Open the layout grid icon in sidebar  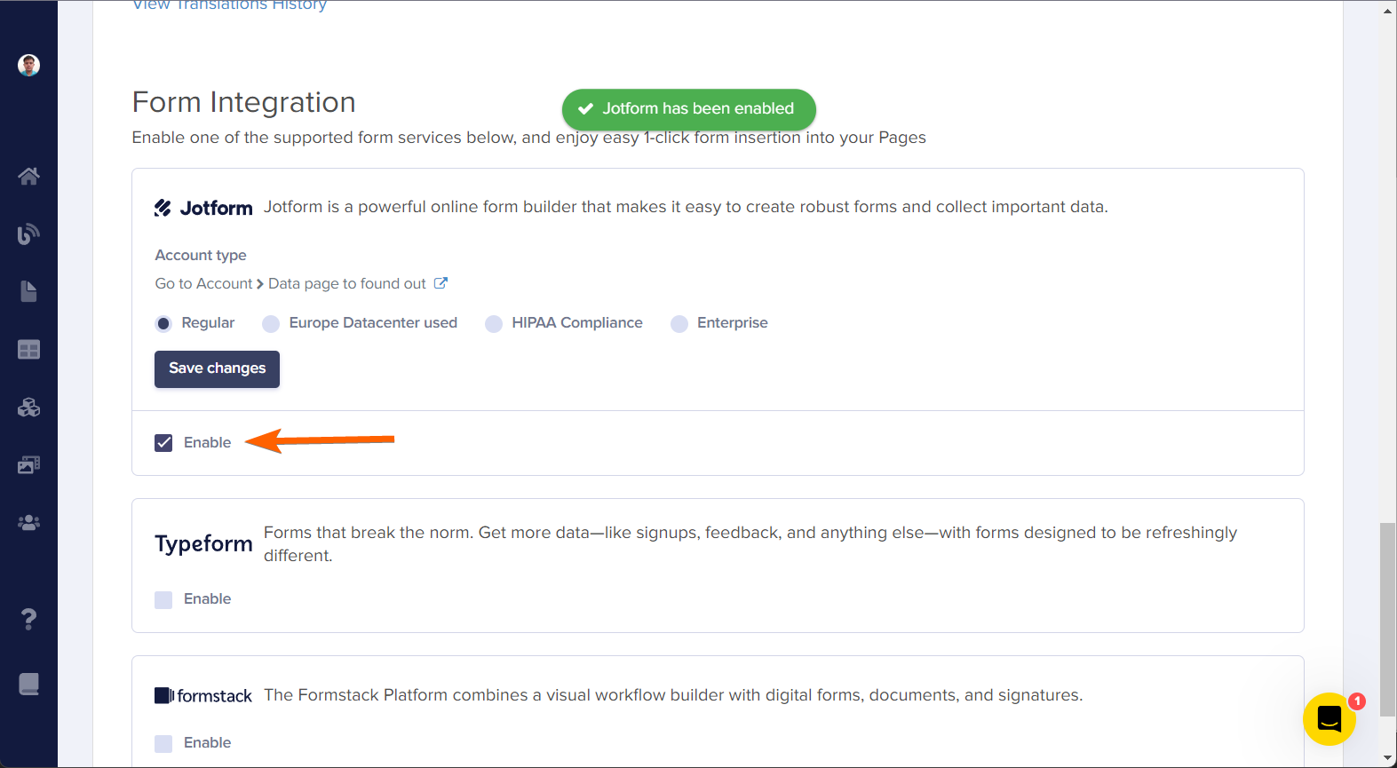click(x=28, y=350)
